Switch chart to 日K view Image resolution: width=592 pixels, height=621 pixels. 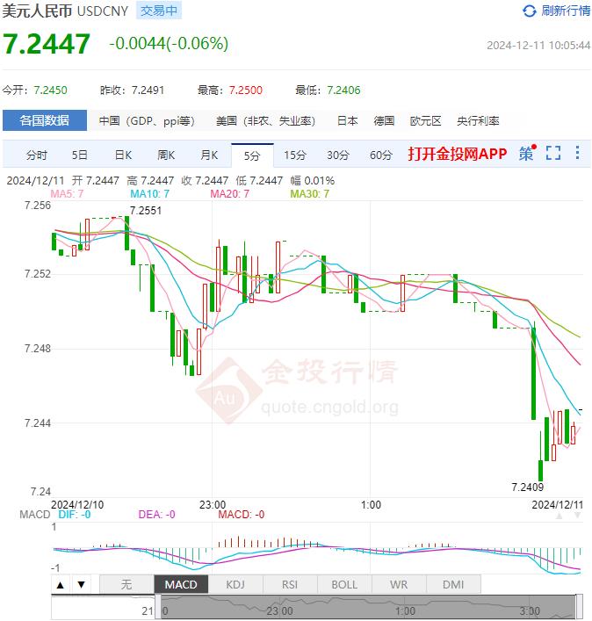click(x=123, y=155)
